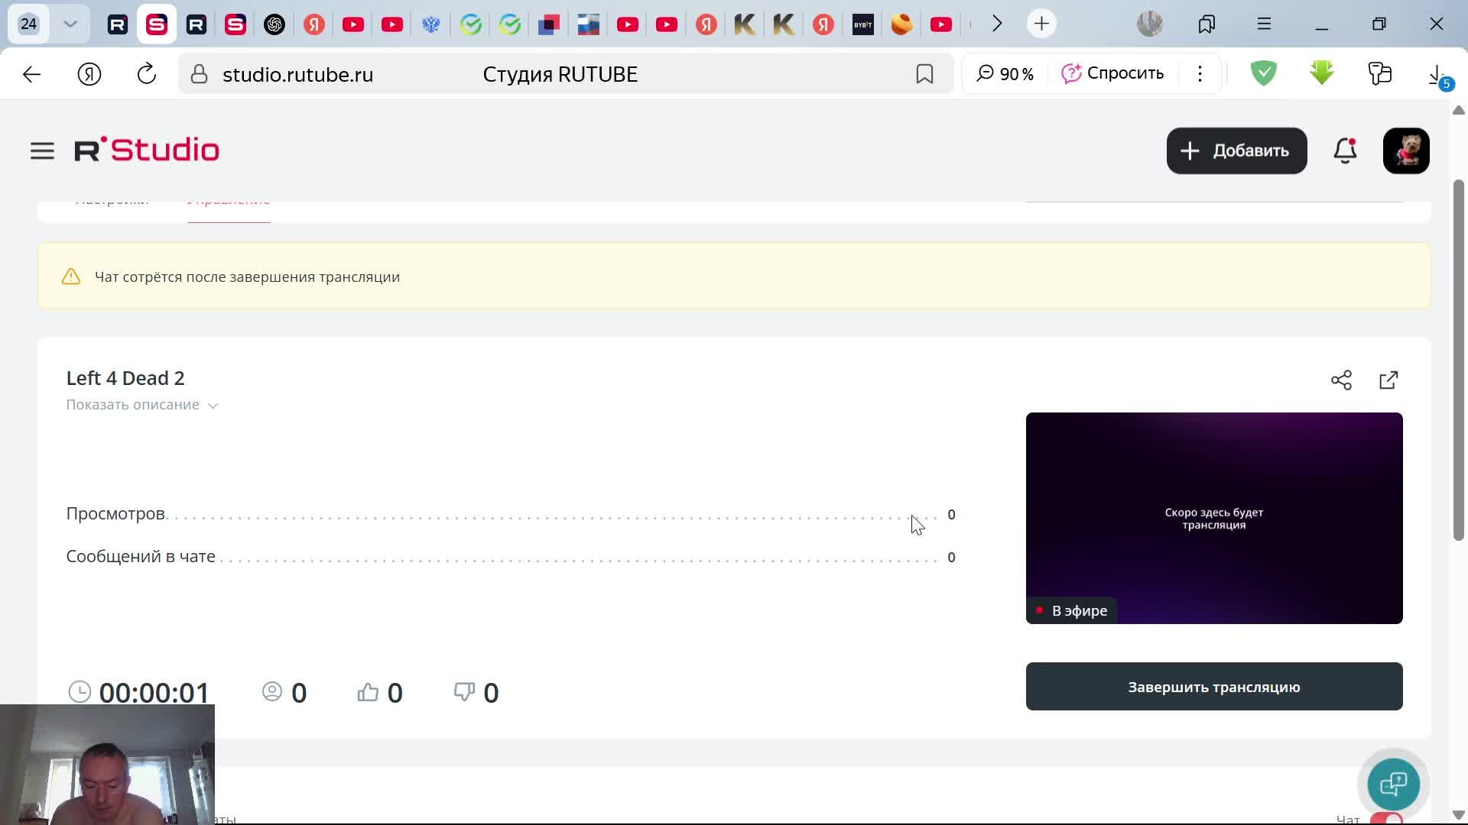Click the share stream icon

1341,380
